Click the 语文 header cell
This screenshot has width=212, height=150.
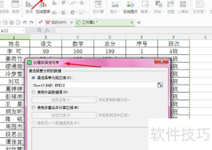(x=46, y=44)
